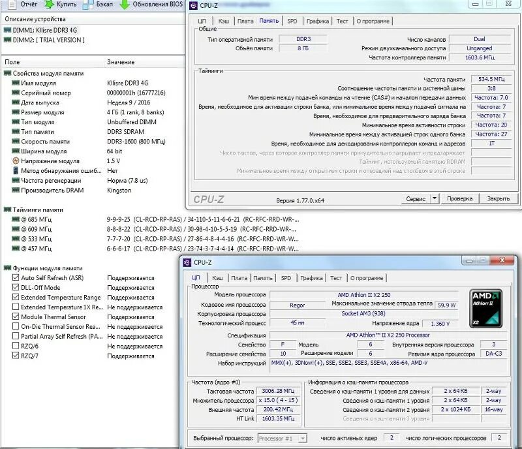This screenshot has width=522, height=449.
Task: Click the @ 609 МГц timing icon
Action: pyautogui.click(x=15, y=229)
